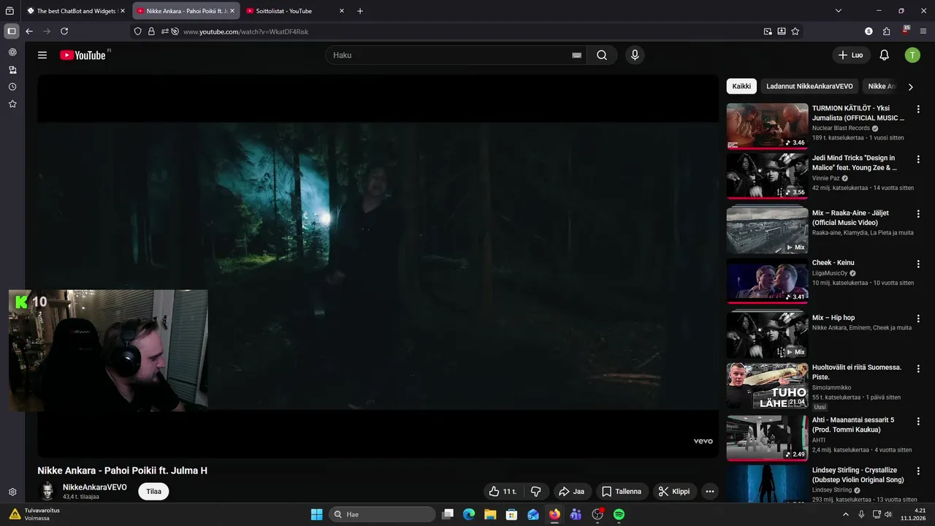Click the YouTube search magnifier button
This screenshot has width=935, height=526.
coord(602,55)
